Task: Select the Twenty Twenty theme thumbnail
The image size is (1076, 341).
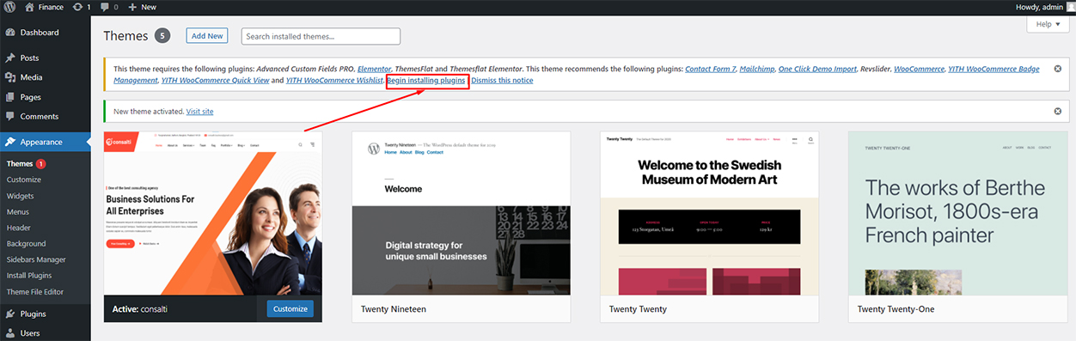Action: (709, 213)
